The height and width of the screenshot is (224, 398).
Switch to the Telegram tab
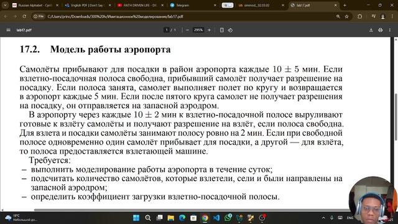[193, 6]
